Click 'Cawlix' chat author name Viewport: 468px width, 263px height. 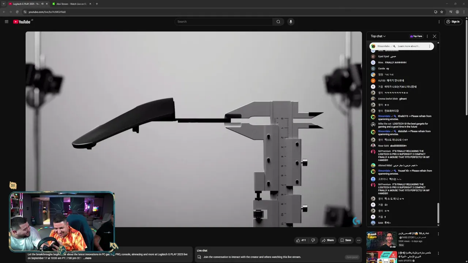point(381,69)
